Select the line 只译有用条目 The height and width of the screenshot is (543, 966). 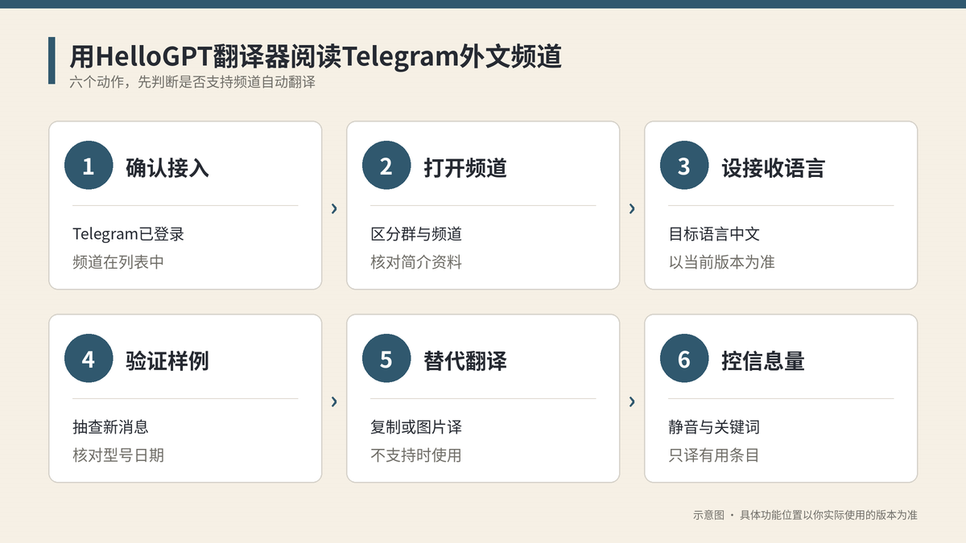pos(714,455)
